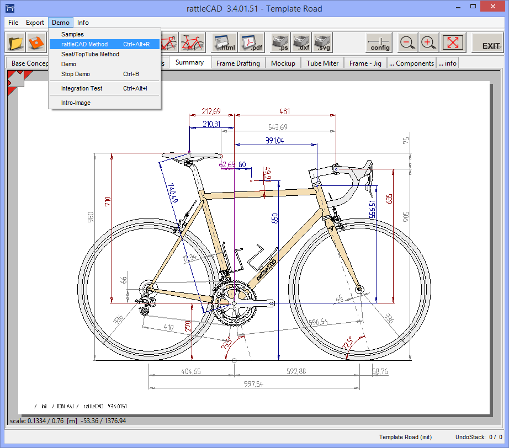Switch to the Frame Drafting tab
The width and height of the screenshot is (509, 448).
[x=238, y=63]
